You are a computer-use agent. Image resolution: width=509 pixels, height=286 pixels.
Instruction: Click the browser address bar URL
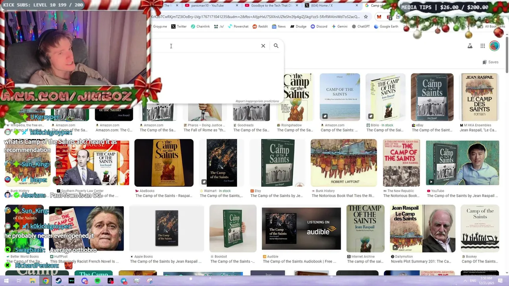[x=255, y=17]
